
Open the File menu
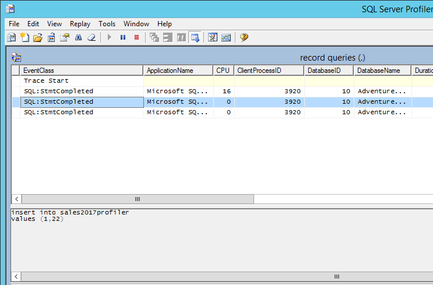[x=14, y=24]
